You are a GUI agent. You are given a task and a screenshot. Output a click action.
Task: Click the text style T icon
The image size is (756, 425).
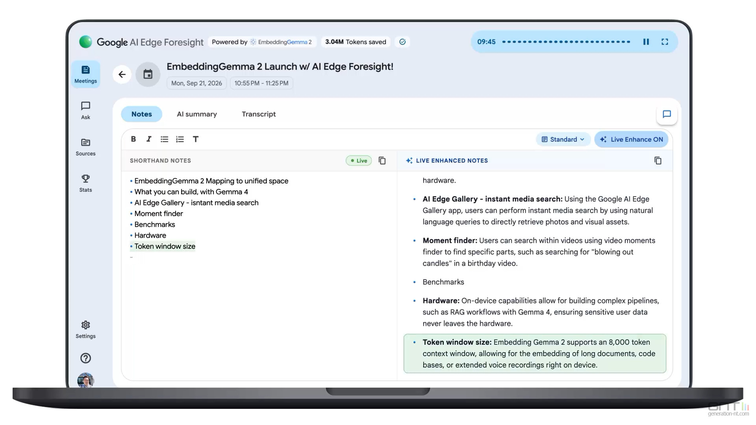(196, 139)
